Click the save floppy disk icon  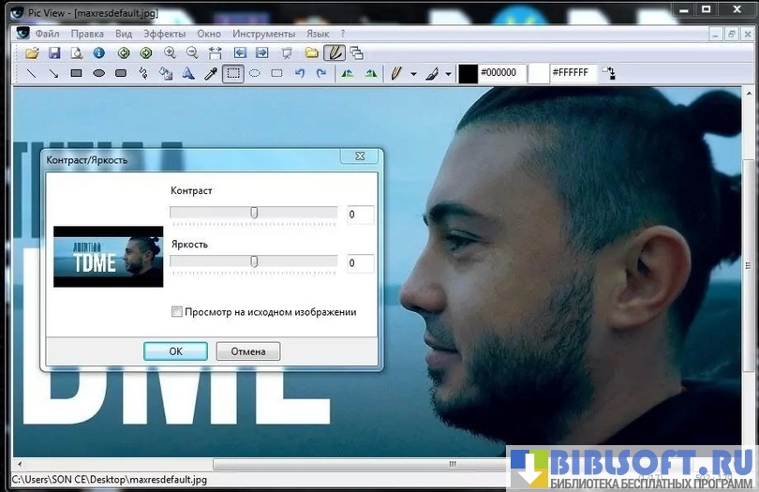pyautogui.click(x=54, y=52)
